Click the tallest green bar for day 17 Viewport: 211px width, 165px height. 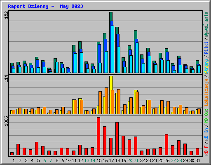click(x=111, y=16)
